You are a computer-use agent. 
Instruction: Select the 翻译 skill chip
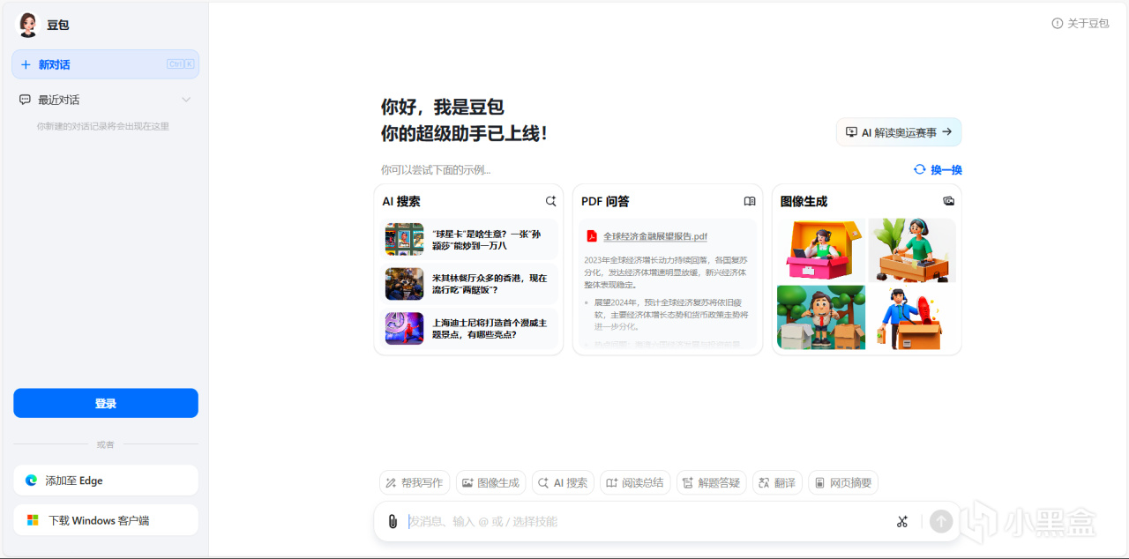(777, 482)
